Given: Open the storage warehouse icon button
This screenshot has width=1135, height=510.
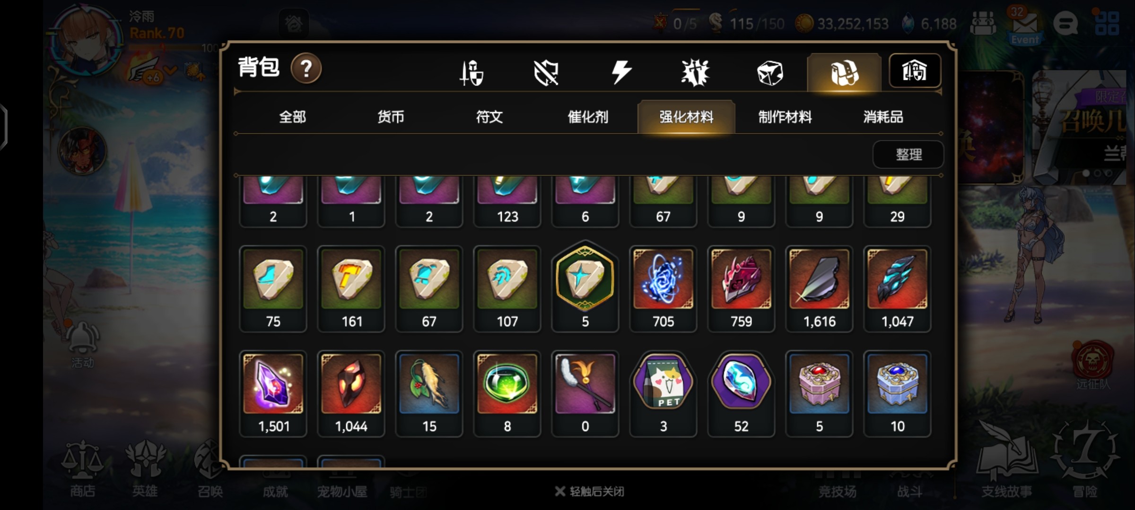Looking at the screenshot, I should pos(915,71).
